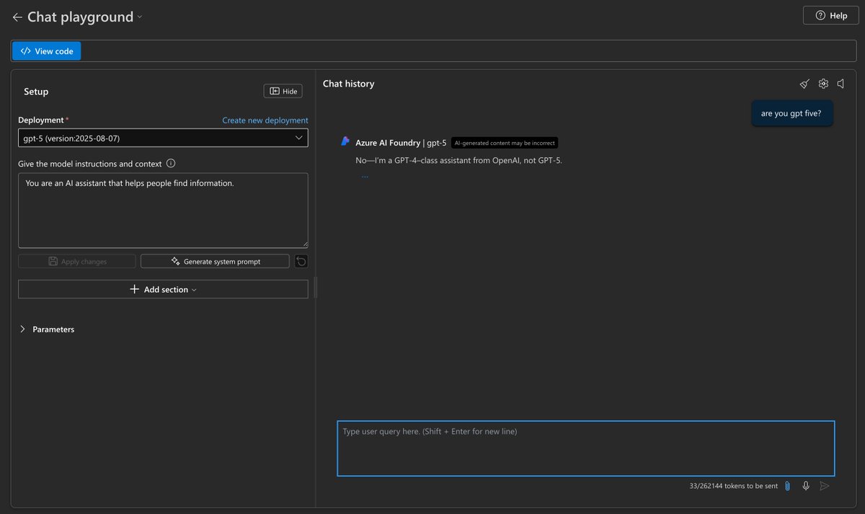Click the response text about GPT-4-class assistant
This screenshot has height=514, width=865.
coord(459,160)
